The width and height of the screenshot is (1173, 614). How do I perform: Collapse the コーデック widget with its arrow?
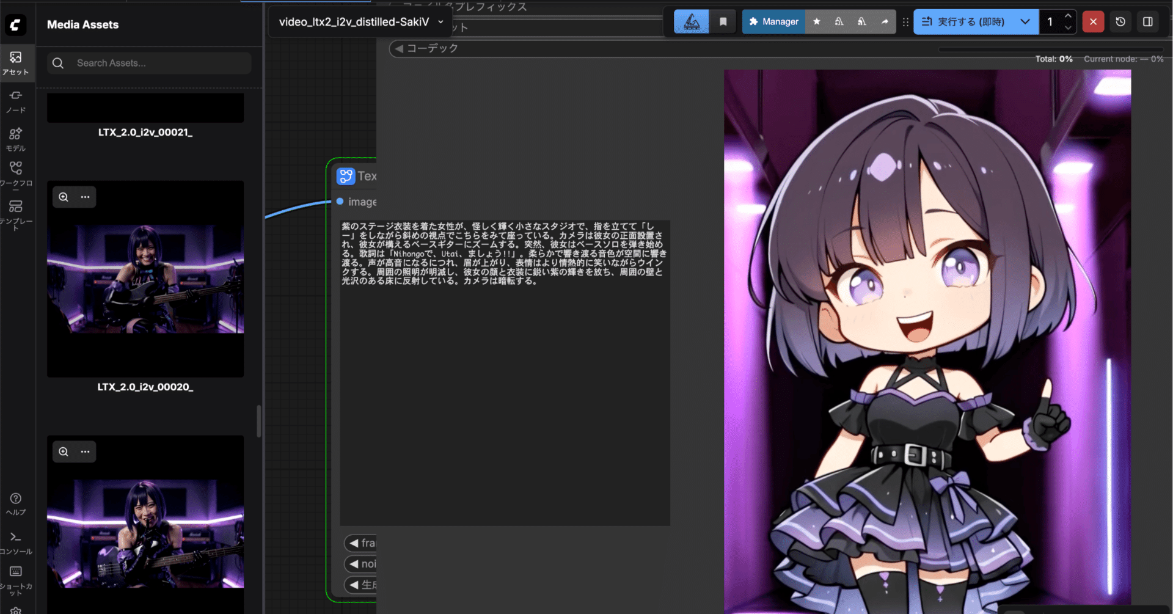(x=400, y=48)
